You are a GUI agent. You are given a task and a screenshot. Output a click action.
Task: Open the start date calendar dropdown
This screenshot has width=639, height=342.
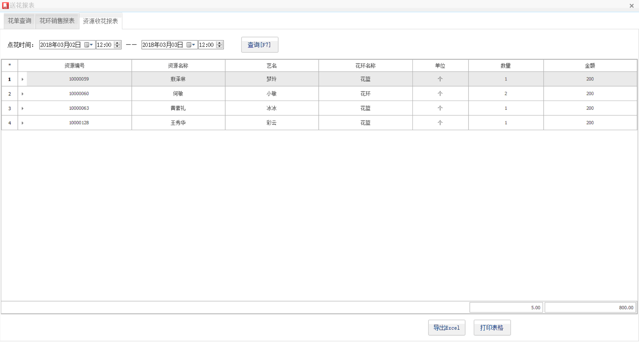[x=89, y=45]
